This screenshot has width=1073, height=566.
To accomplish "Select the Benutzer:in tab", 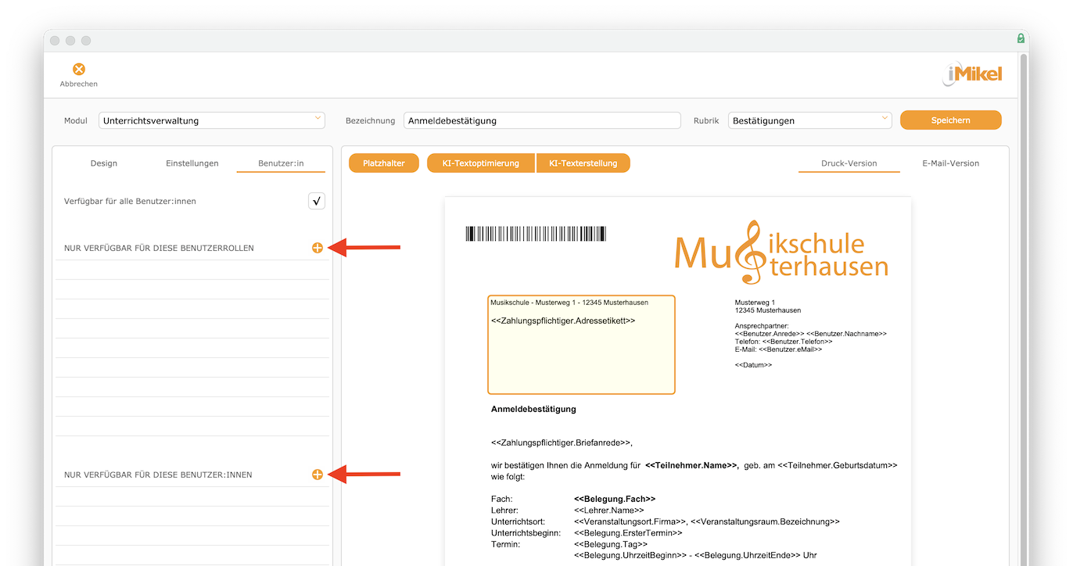I will click(281, 163).
